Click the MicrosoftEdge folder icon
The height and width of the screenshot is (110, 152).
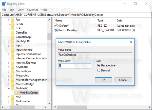pyautogui.click(x=13, y=84)
